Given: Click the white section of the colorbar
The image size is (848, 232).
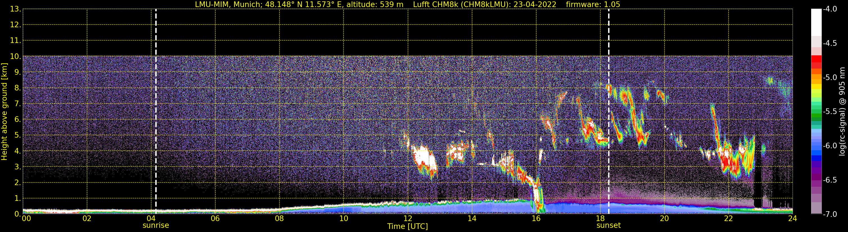Looking at the screenshot, I should pos(816,22).
